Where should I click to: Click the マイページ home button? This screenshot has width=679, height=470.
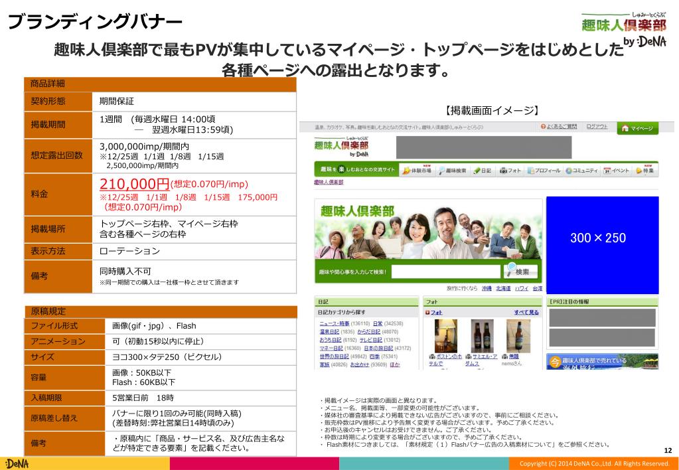tap(637, 128)
